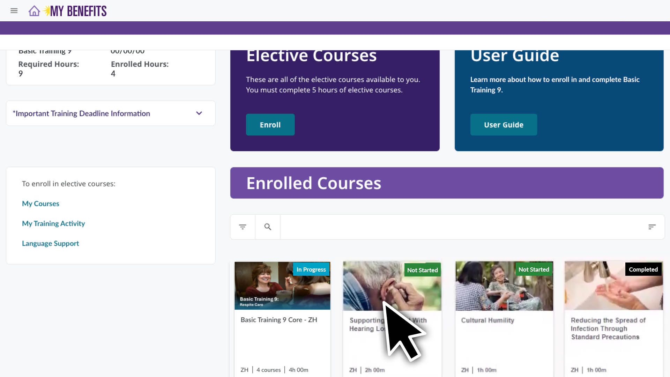Click the enrolled courses search field

[x=461, y=227]
